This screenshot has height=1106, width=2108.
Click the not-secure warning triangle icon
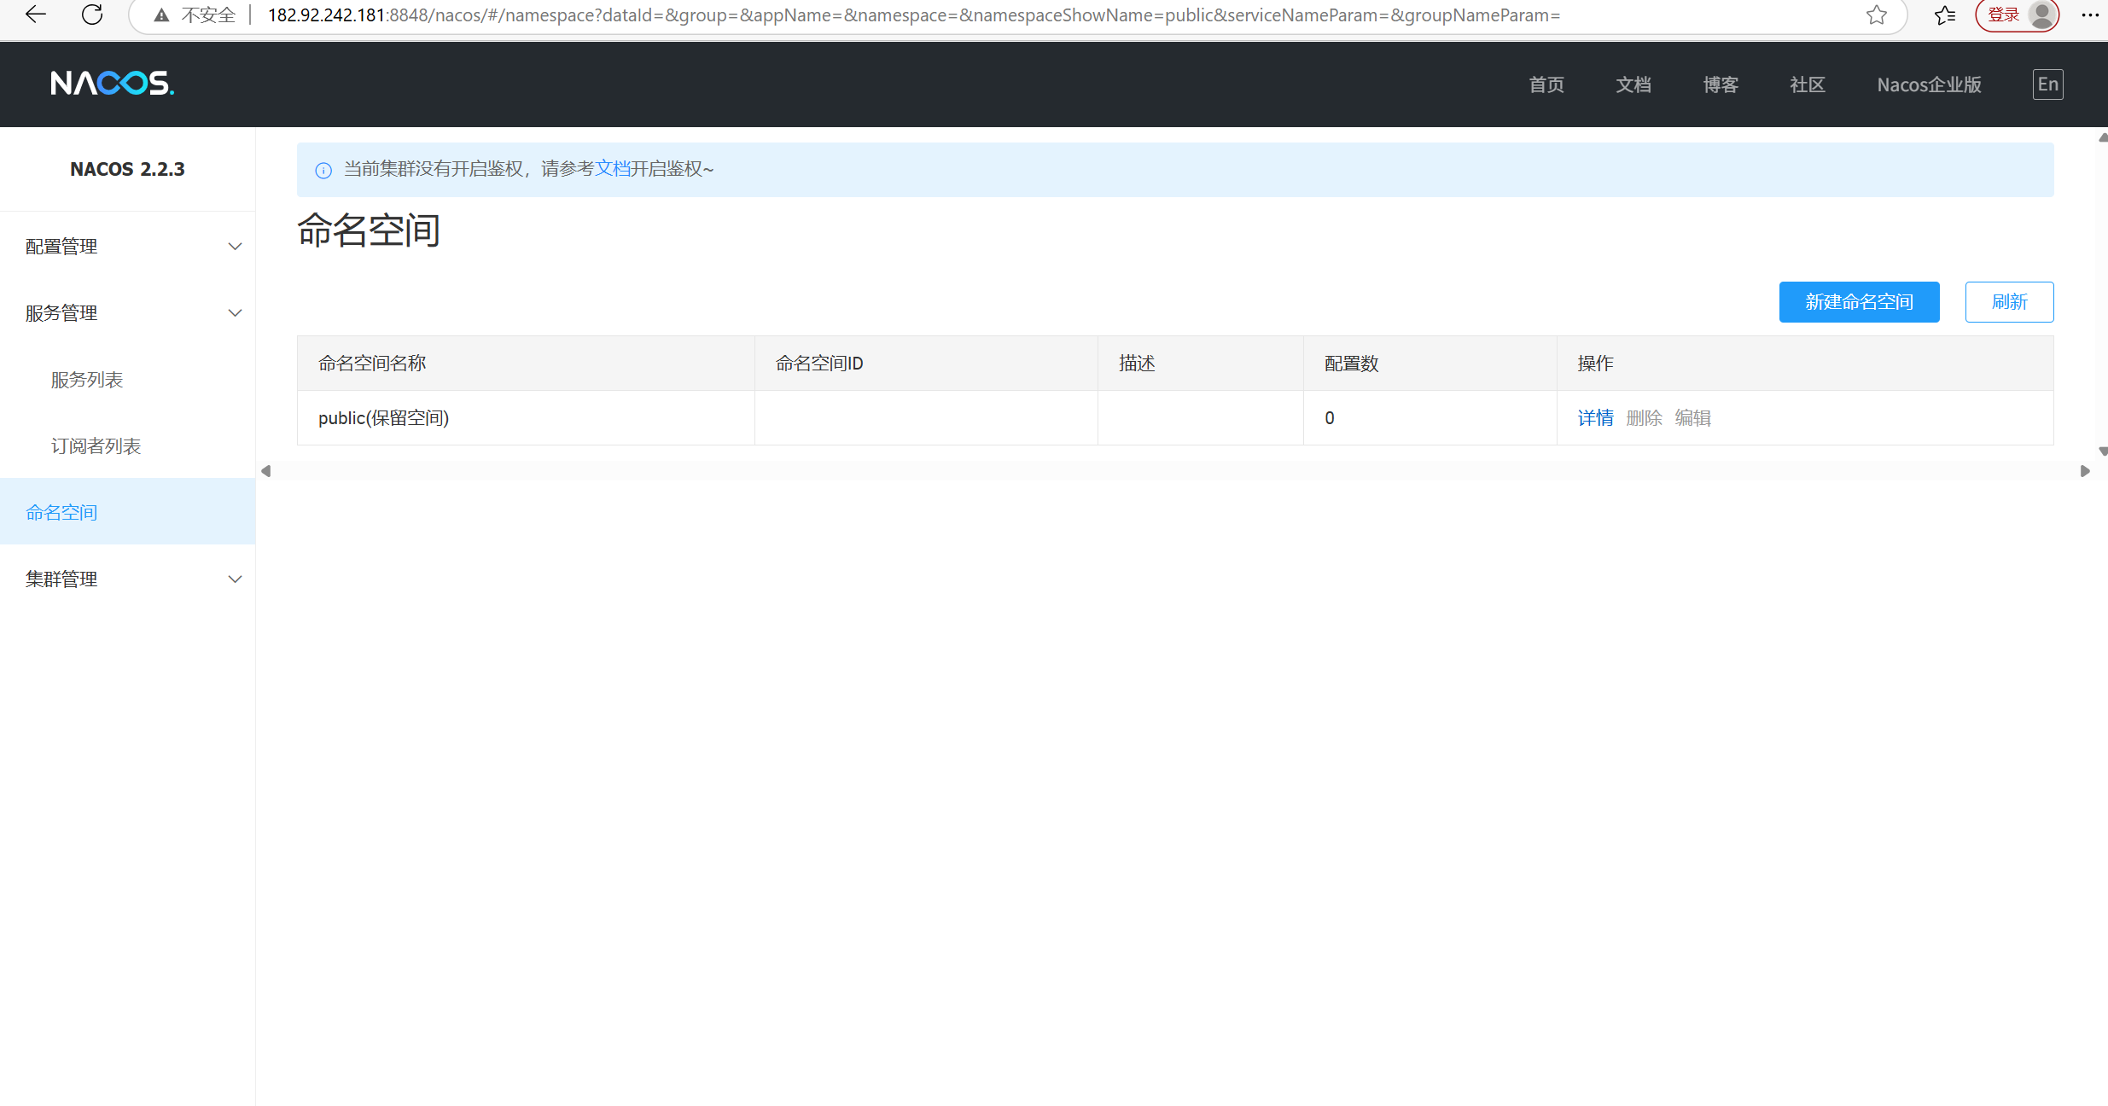[161, 15]
